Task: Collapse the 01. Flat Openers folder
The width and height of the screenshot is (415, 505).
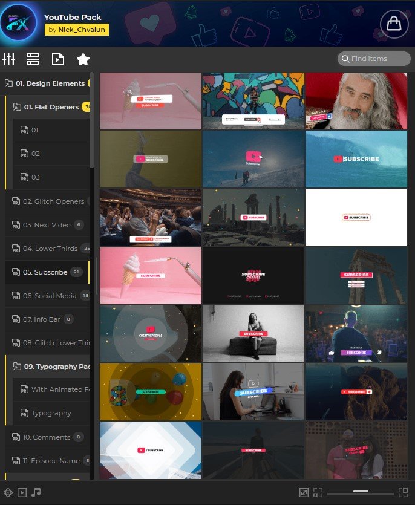Action: click(x=17, y=107)
